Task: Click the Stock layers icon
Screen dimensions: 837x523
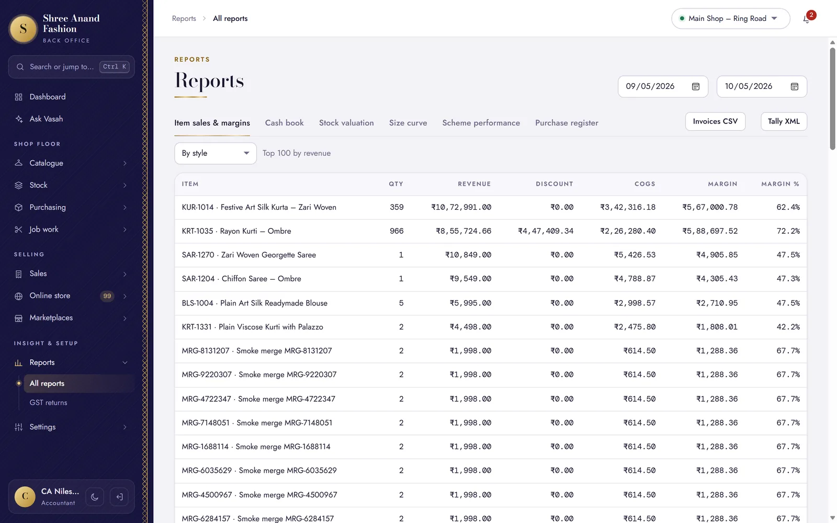Action: pos(19,185)
